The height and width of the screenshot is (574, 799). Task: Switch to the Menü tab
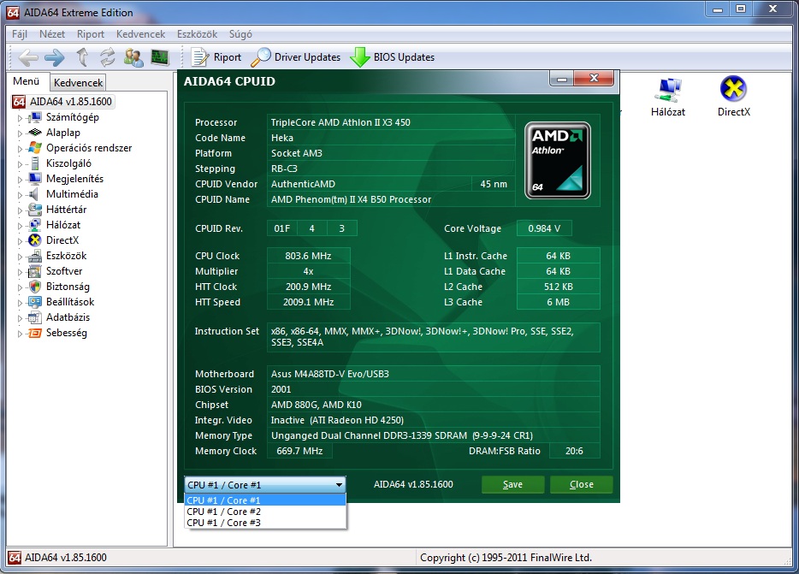(x=27, y=81)
